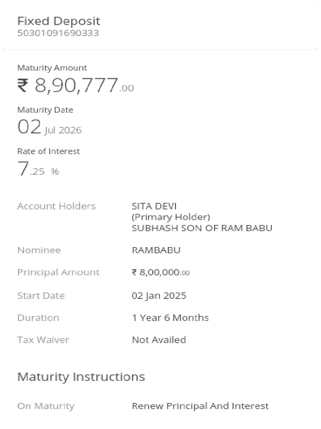Image resolution: width=321 pixels, height=429 pixels.
Task: Click the Tax Waiver Not Availed value
Action: tap(159, 340)
